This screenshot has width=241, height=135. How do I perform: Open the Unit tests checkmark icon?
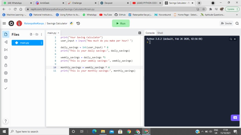(6, 89)
